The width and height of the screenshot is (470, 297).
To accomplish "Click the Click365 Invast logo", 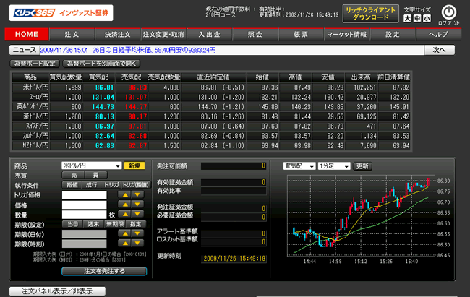I will click(x=61, y=13).
